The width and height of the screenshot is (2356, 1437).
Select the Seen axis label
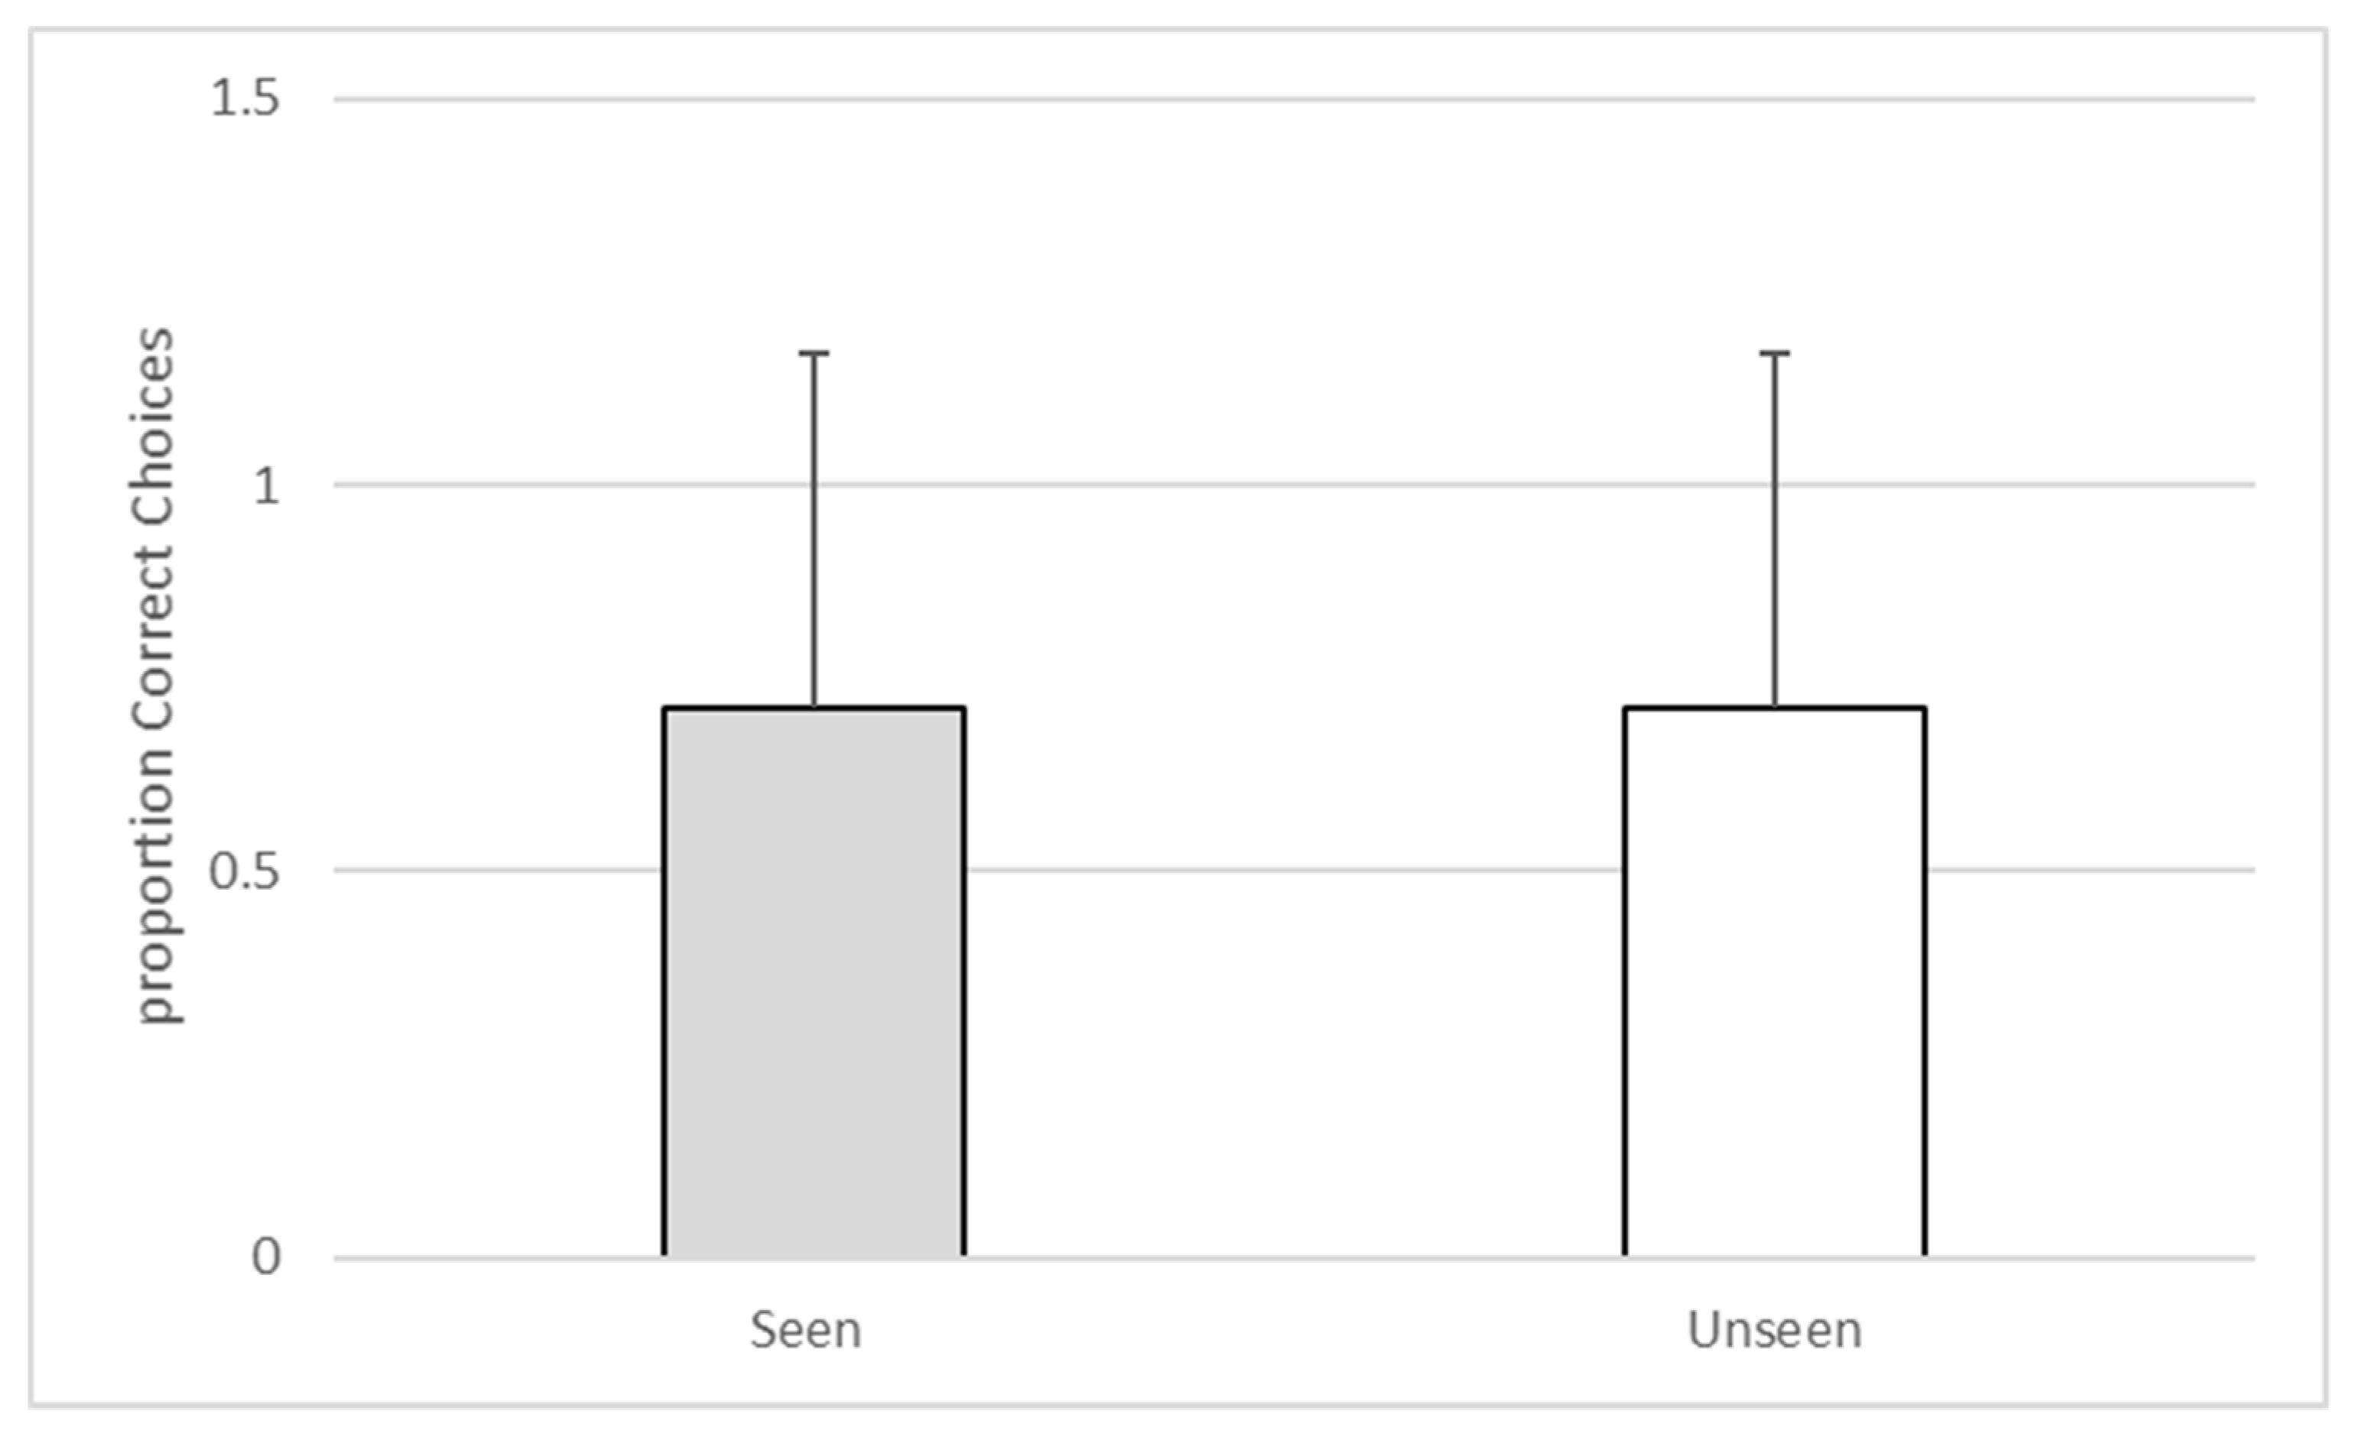806,1330
